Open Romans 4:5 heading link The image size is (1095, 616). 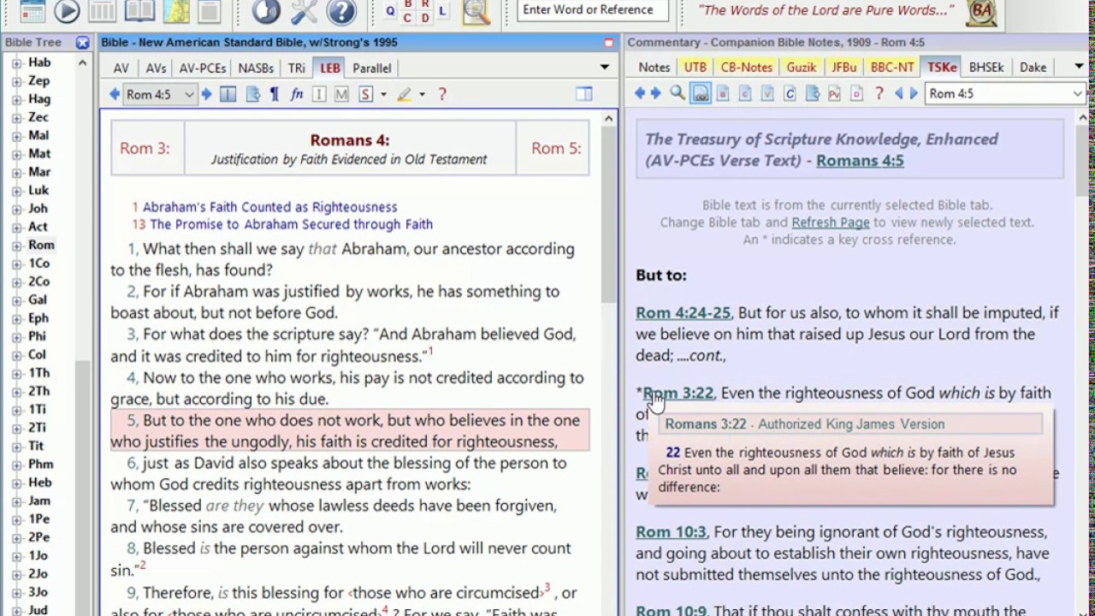tap(860, 161)
